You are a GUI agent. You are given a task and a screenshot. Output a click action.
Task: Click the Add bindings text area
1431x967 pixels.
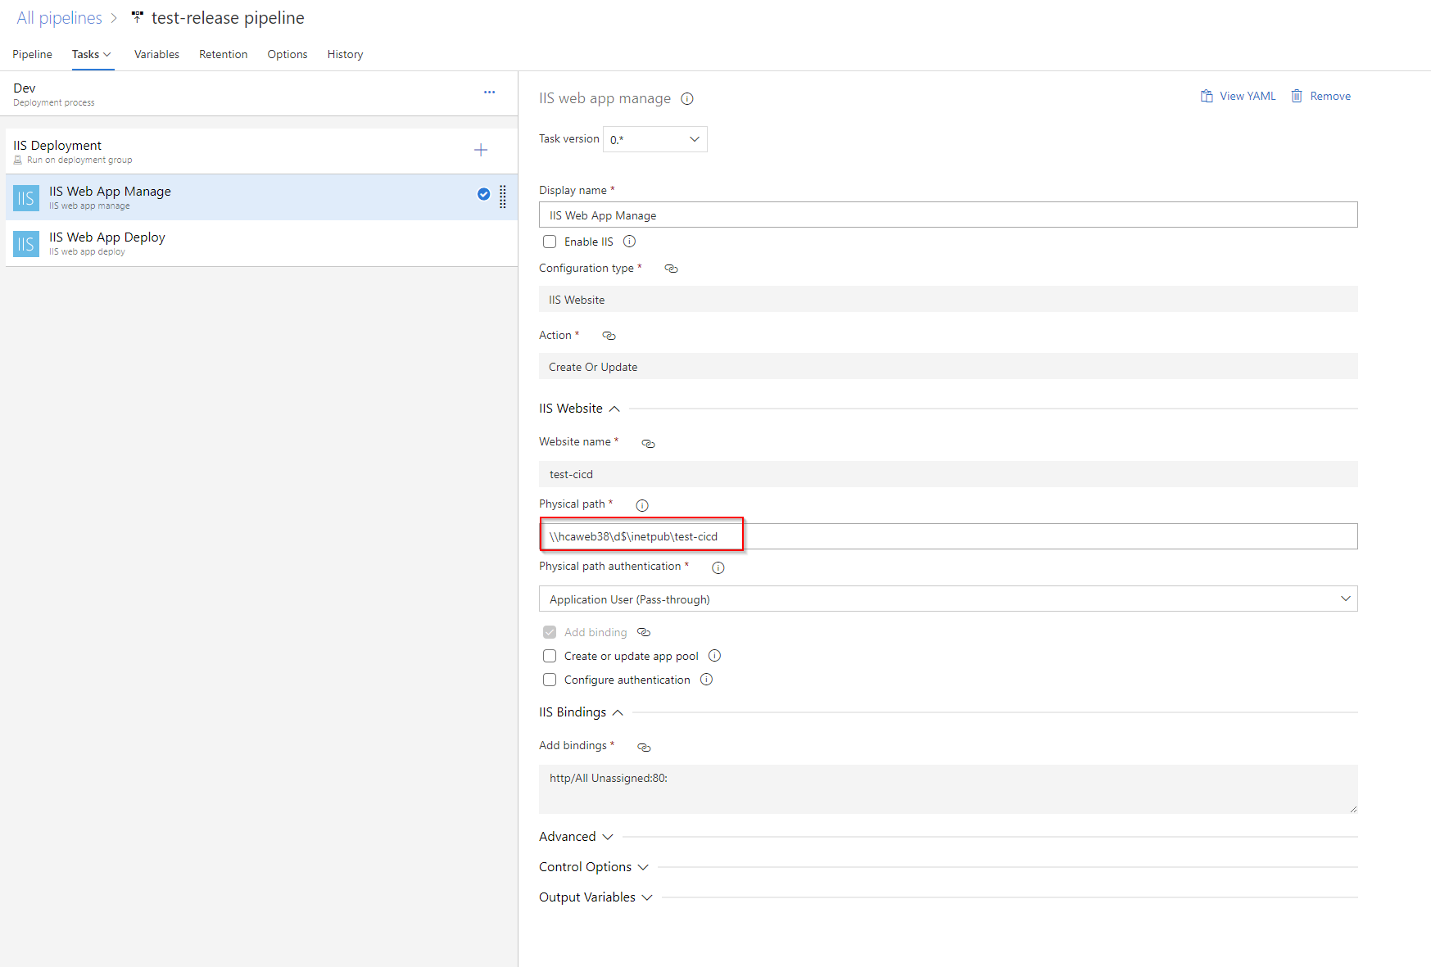948,789
